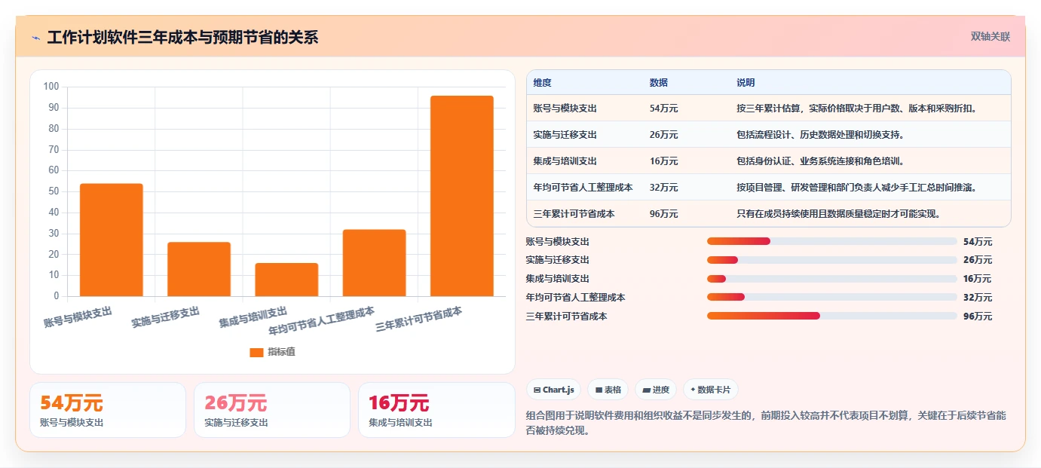1041x468 pixels.
Task: Click the title 工作计划软件三年成本与预期节省的关系
Action: coord(182,38)
